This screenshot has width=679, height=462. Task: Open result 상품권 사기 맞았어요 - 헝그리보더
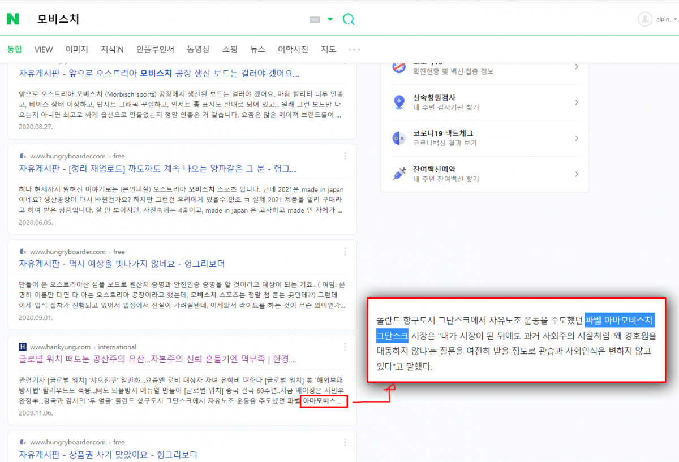pos(108,455)
